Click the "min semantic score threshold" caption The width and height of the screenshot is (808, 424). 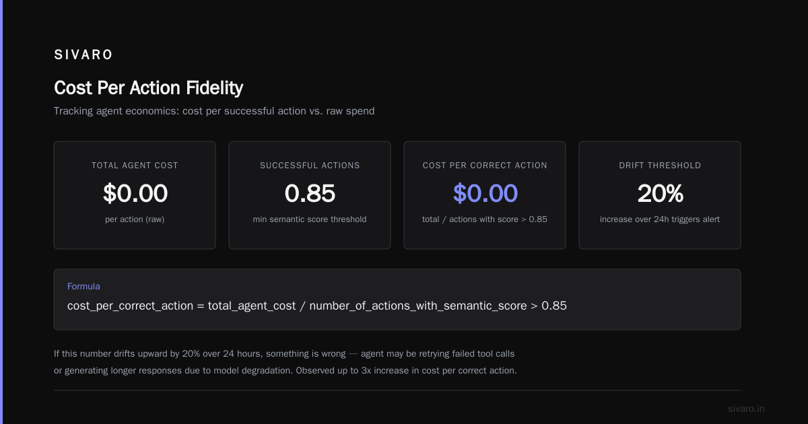pyautogui.click(x=310, y=219)
